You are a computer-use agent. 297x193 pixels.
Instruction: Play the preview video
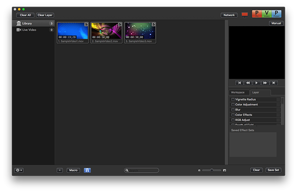click(x=256, y=83)
